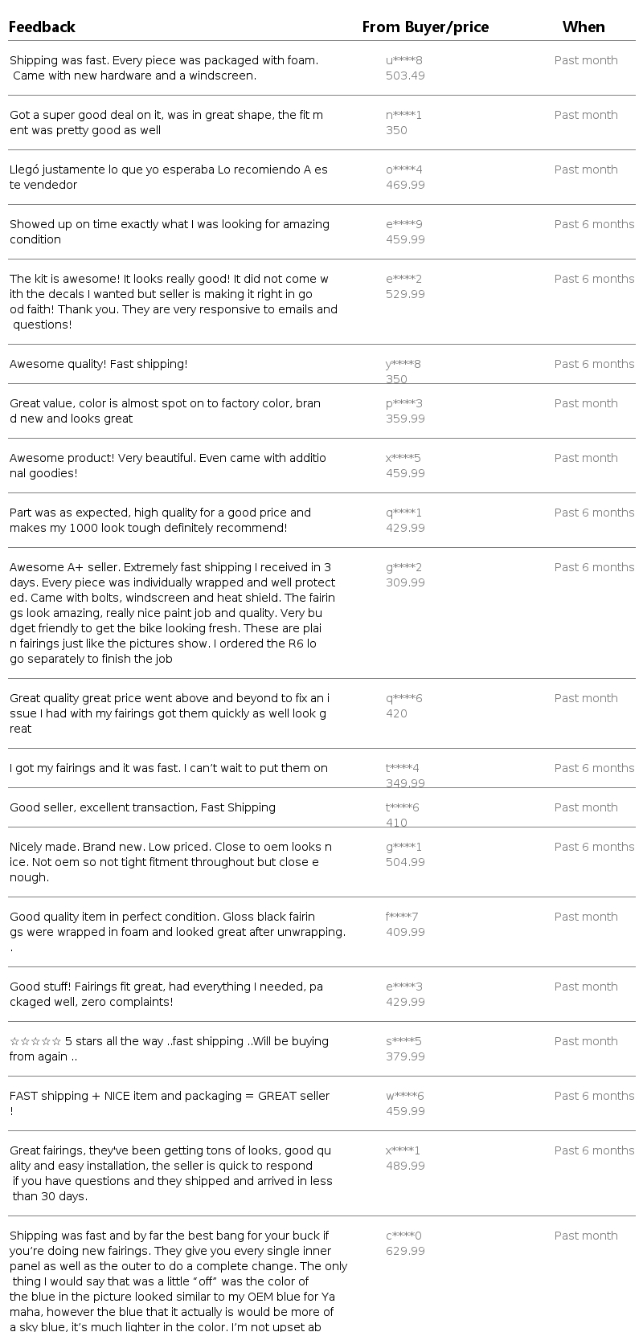643x1332 pixels.
Task: Select the "Awesome quality! Fast shipping!" review
Action: click(x=99, y=364)
